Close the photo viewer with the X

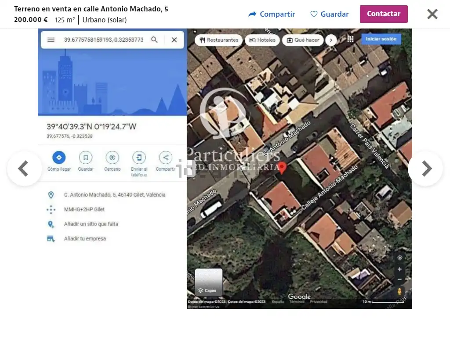click(432, 14)
